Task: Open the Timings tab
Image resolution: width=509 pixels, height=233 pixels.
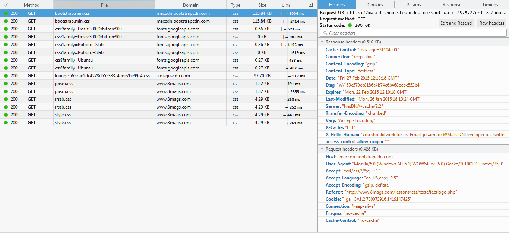Action: click(490, 5)
